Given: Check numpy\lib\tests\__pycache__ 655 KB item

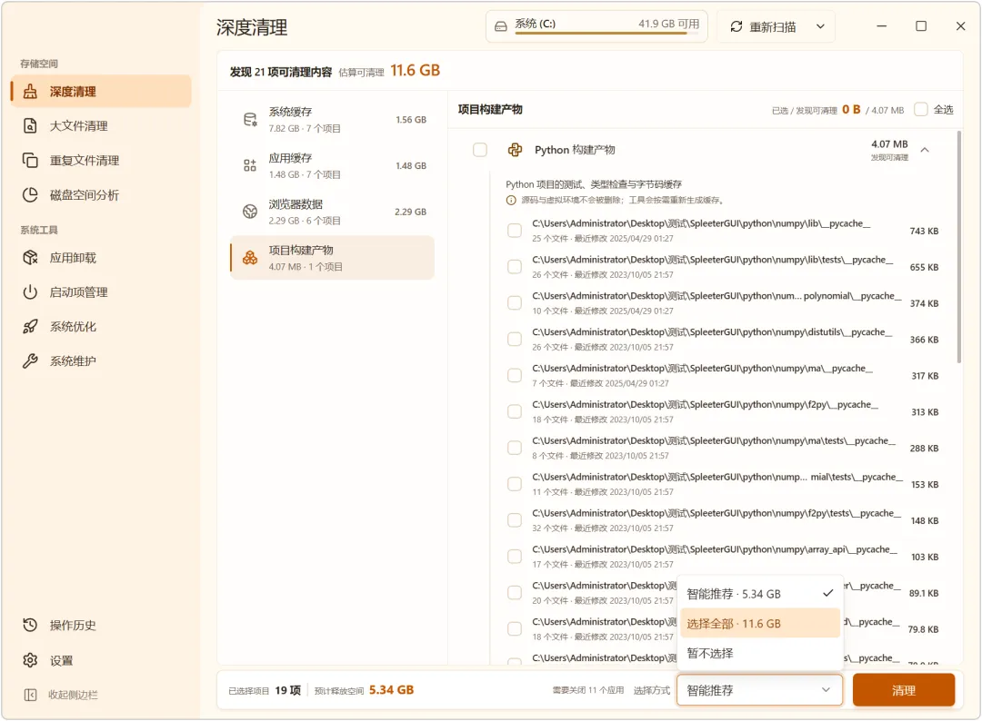Looking at the screenshot, I should click(x=514, y=266).
